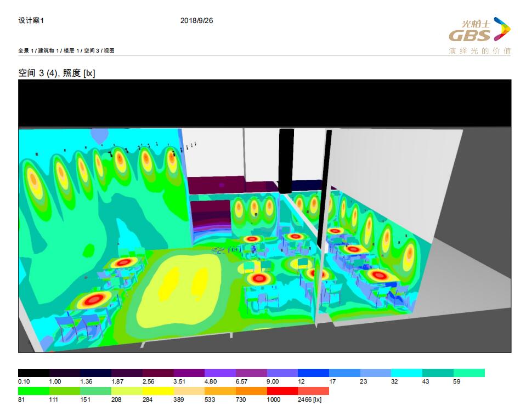Click the date 2018/9/26 in the header
The height and width of the screenshot is (411, 526).
196,21
